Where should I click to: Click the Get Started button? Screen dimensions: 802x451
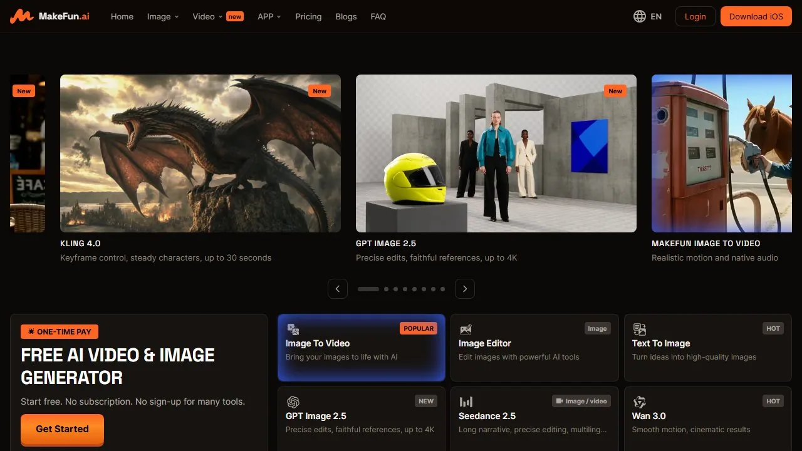pos(62,429)
